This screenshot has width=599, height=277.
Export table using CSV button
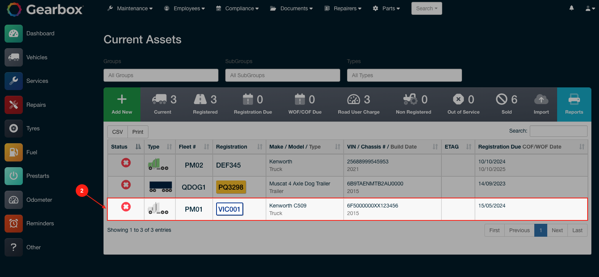point(118,132)
